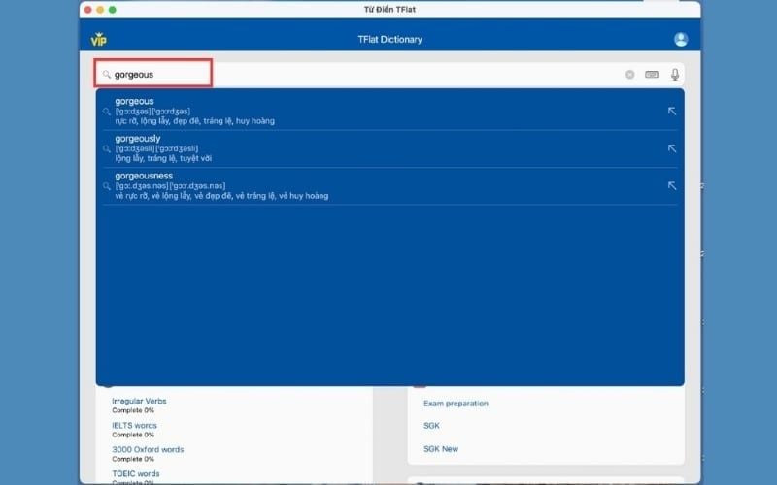The width and height of the screenshot is (777, 485).
Task: Maximize the Từ Điển TFlat window
Action: click(113, 10)
